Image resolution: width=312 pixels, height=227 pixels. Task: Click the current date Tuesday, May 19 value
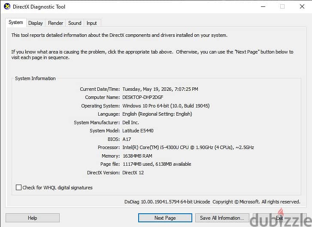(160, 89)
